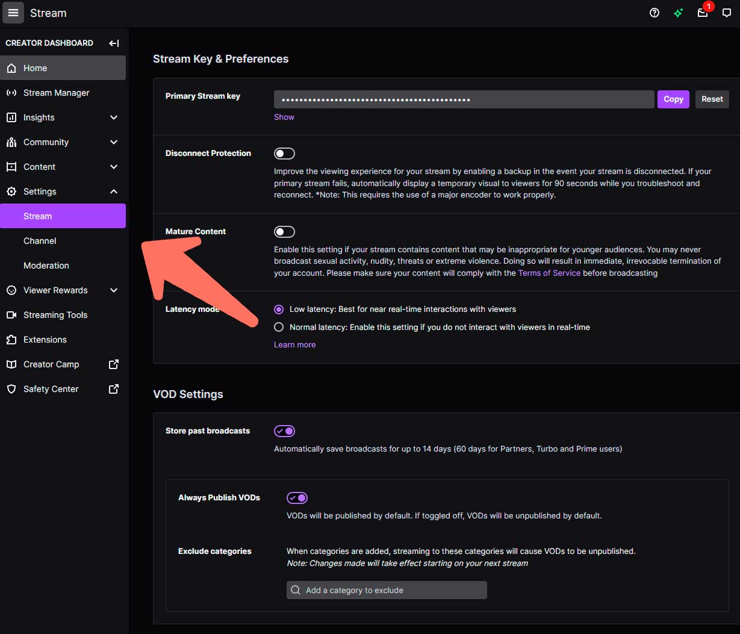Click the Stream Key & Preferences heading
Viewport: 740px width, 634px height.
coord(221,59)
